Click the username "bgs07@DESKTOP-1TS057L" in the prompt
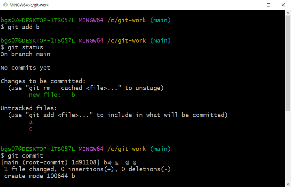 (36, 20)
